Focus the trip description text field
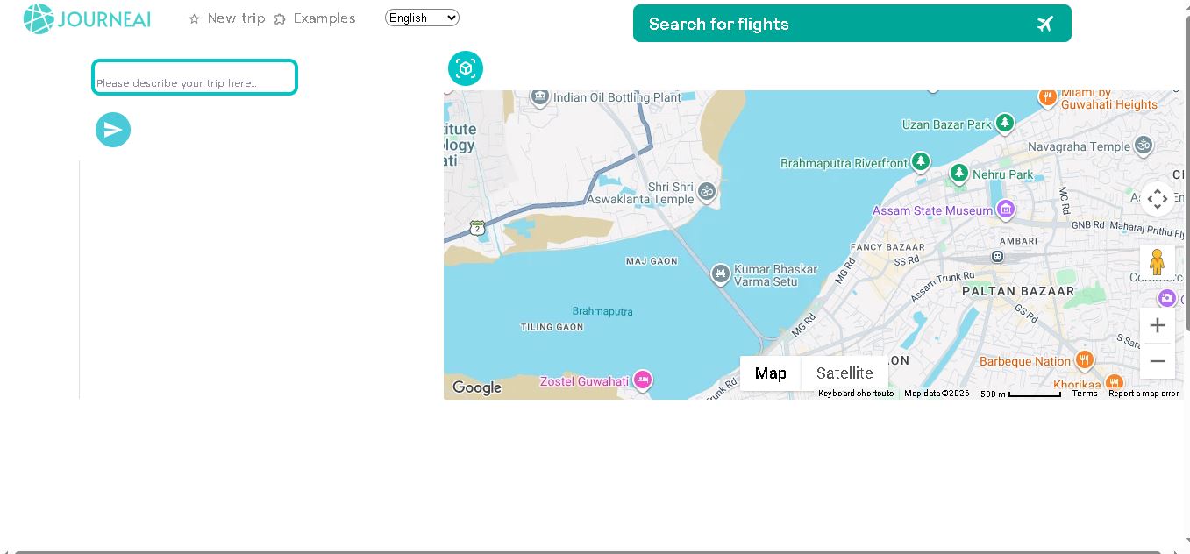The width and height of the screenshot is (1190, 554). [x=195, y=77]
